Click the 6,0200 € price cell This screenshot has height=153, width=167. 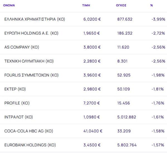[92, 19]
